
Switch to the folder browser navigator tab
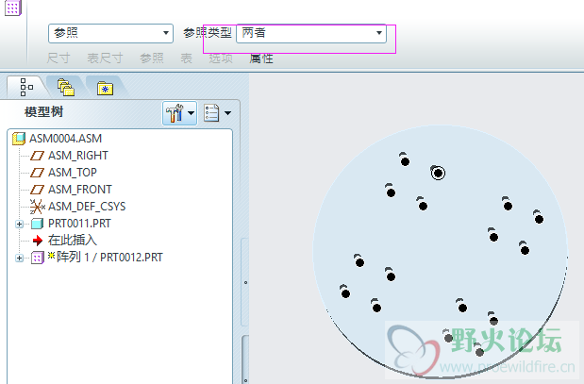point(66,87)
